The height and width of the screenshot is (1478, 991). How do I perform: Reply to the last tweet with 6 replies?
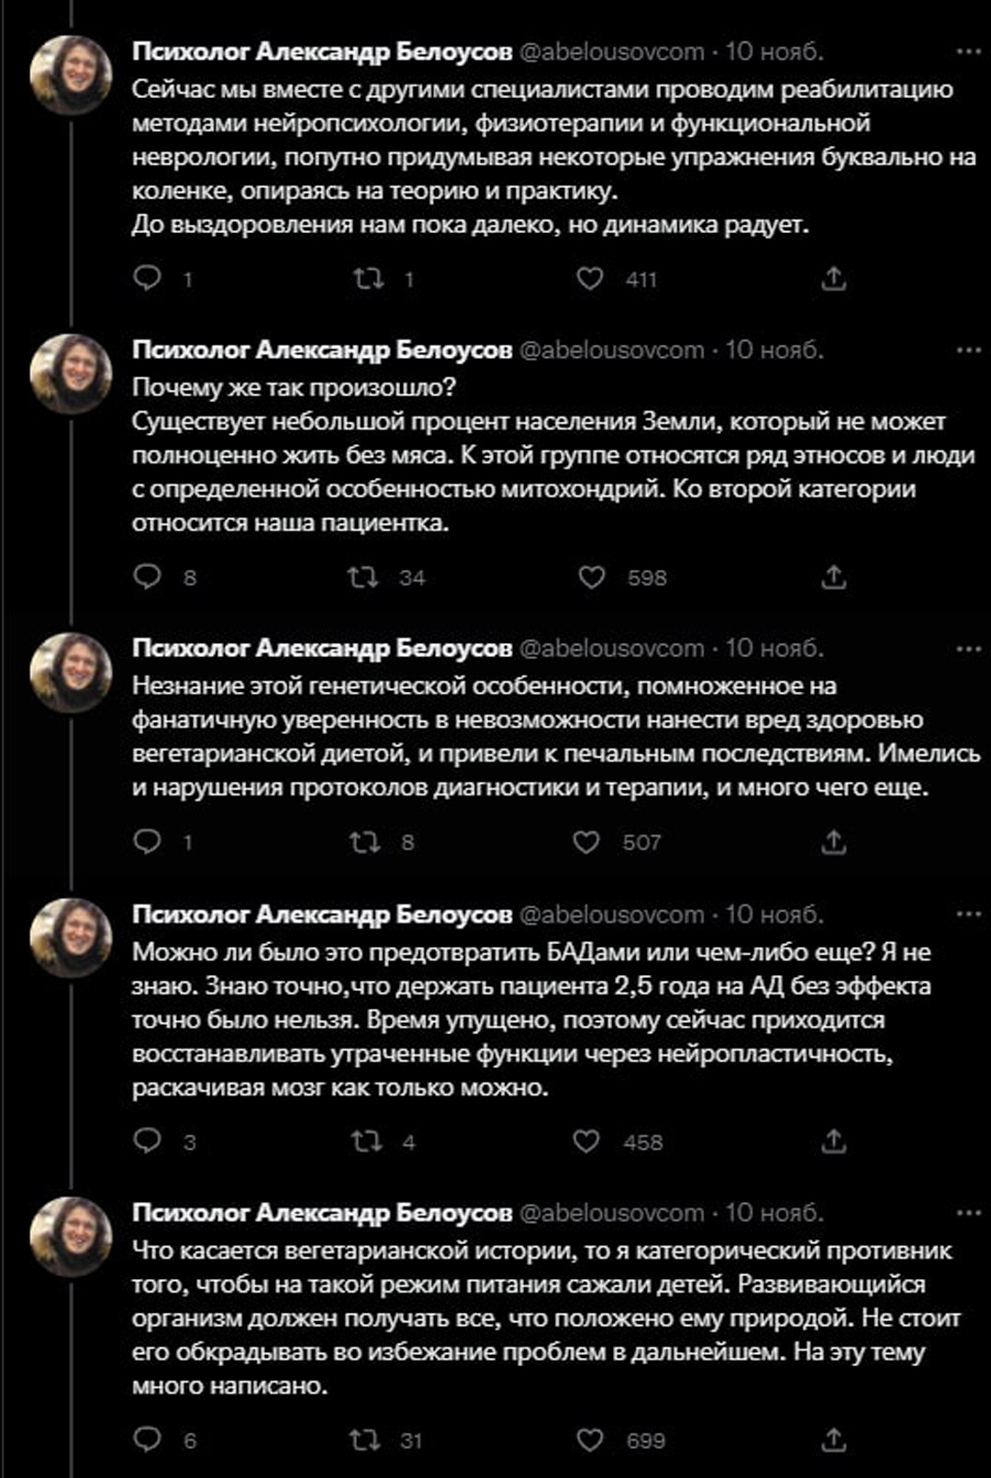coord(147,1439)
